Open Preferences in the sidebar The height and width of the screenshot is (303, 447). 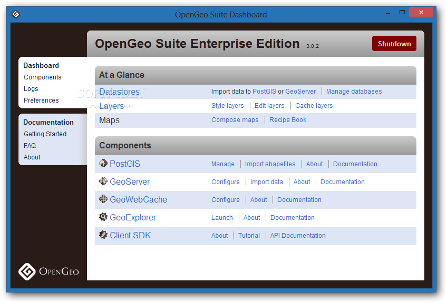coord(41,100)
